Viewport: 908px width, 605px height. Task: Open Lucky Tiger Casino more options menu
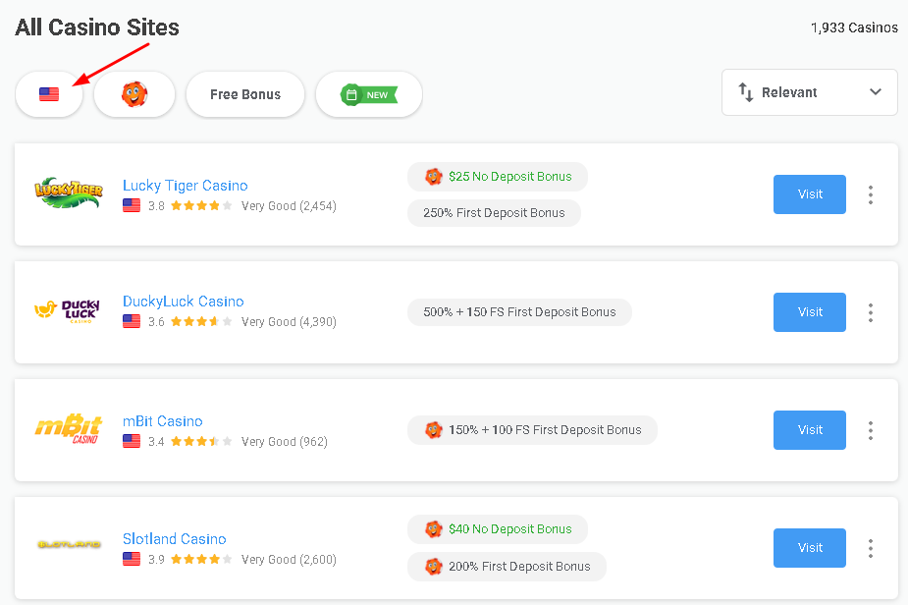tap(870, 194)
